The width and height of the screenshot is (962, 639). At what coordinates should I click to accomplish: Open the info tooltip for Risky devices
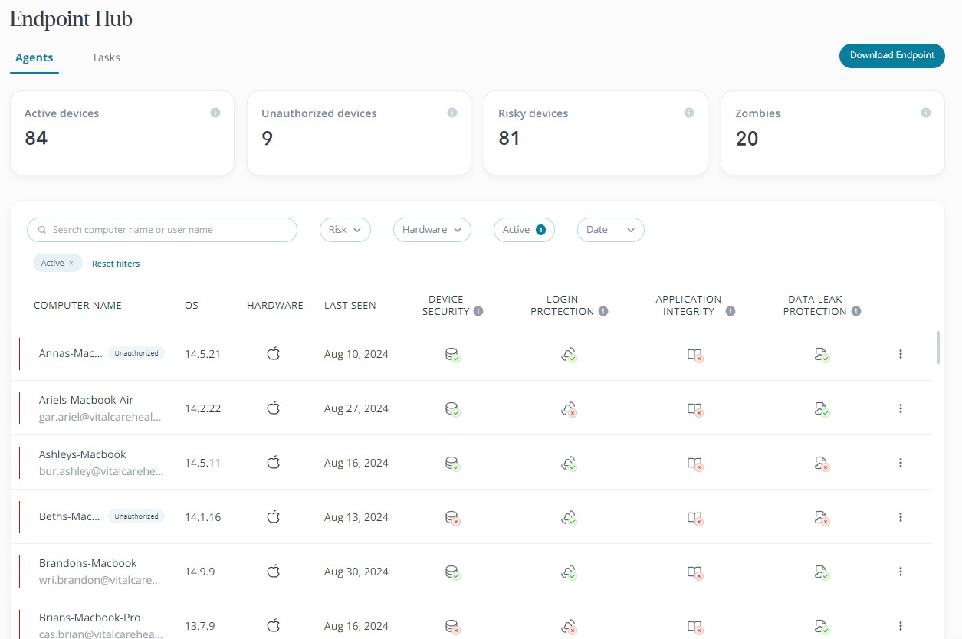[689, 113]
